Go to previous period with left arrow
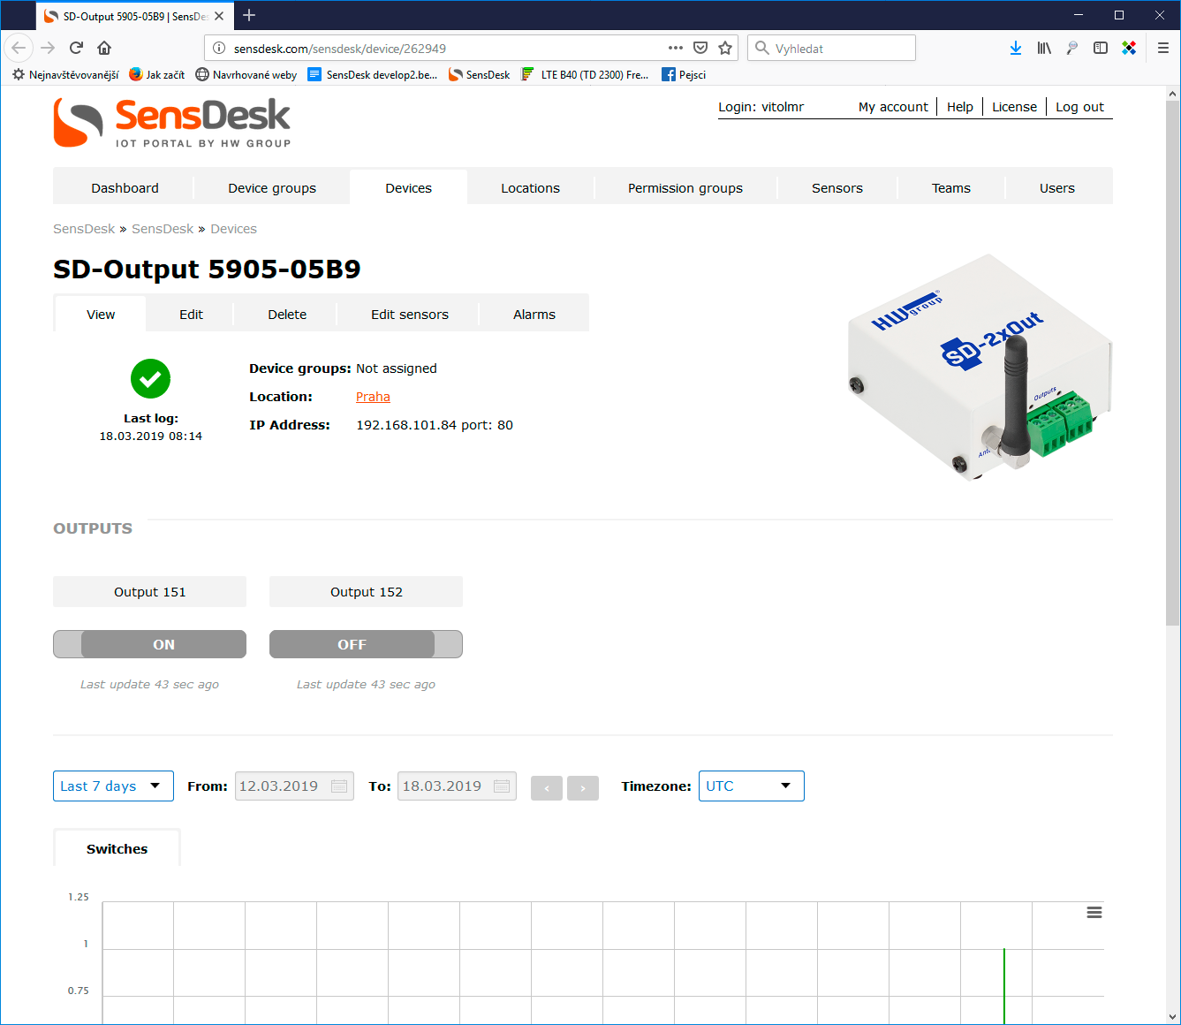 click(x=547, y=787)
